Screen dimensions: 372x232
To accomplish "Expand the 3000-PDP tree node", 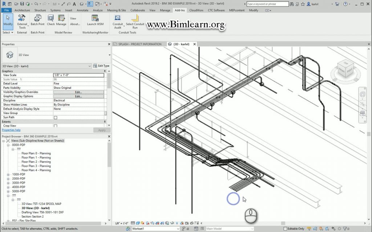I will [x=8, y=183].
